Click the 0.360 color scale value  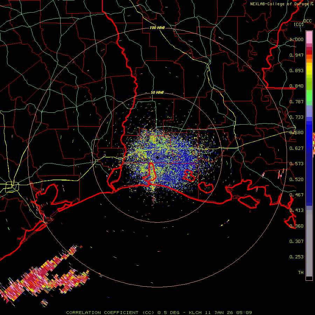pyautogui.click(x=296, y=226)
